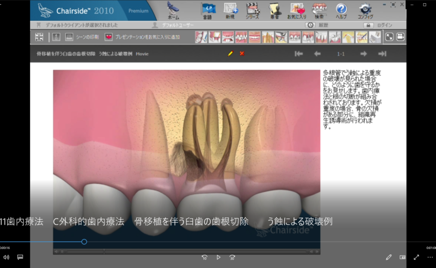This screenshot has height=268, width=436.
Task: Open the player more options ellipsis
Action: [430, 257]
